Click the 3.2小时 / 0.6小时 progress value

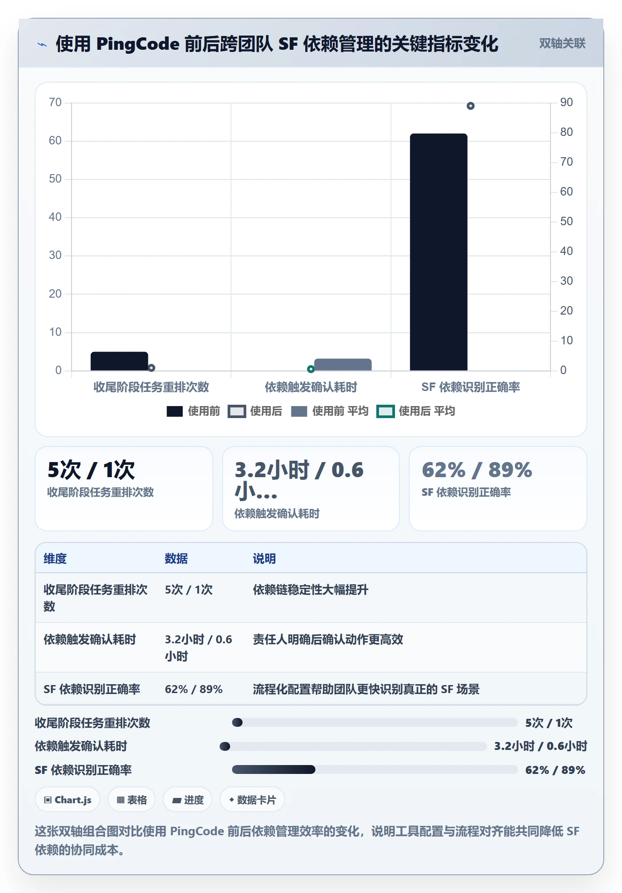pyautogui.click(x=541, y=746)
